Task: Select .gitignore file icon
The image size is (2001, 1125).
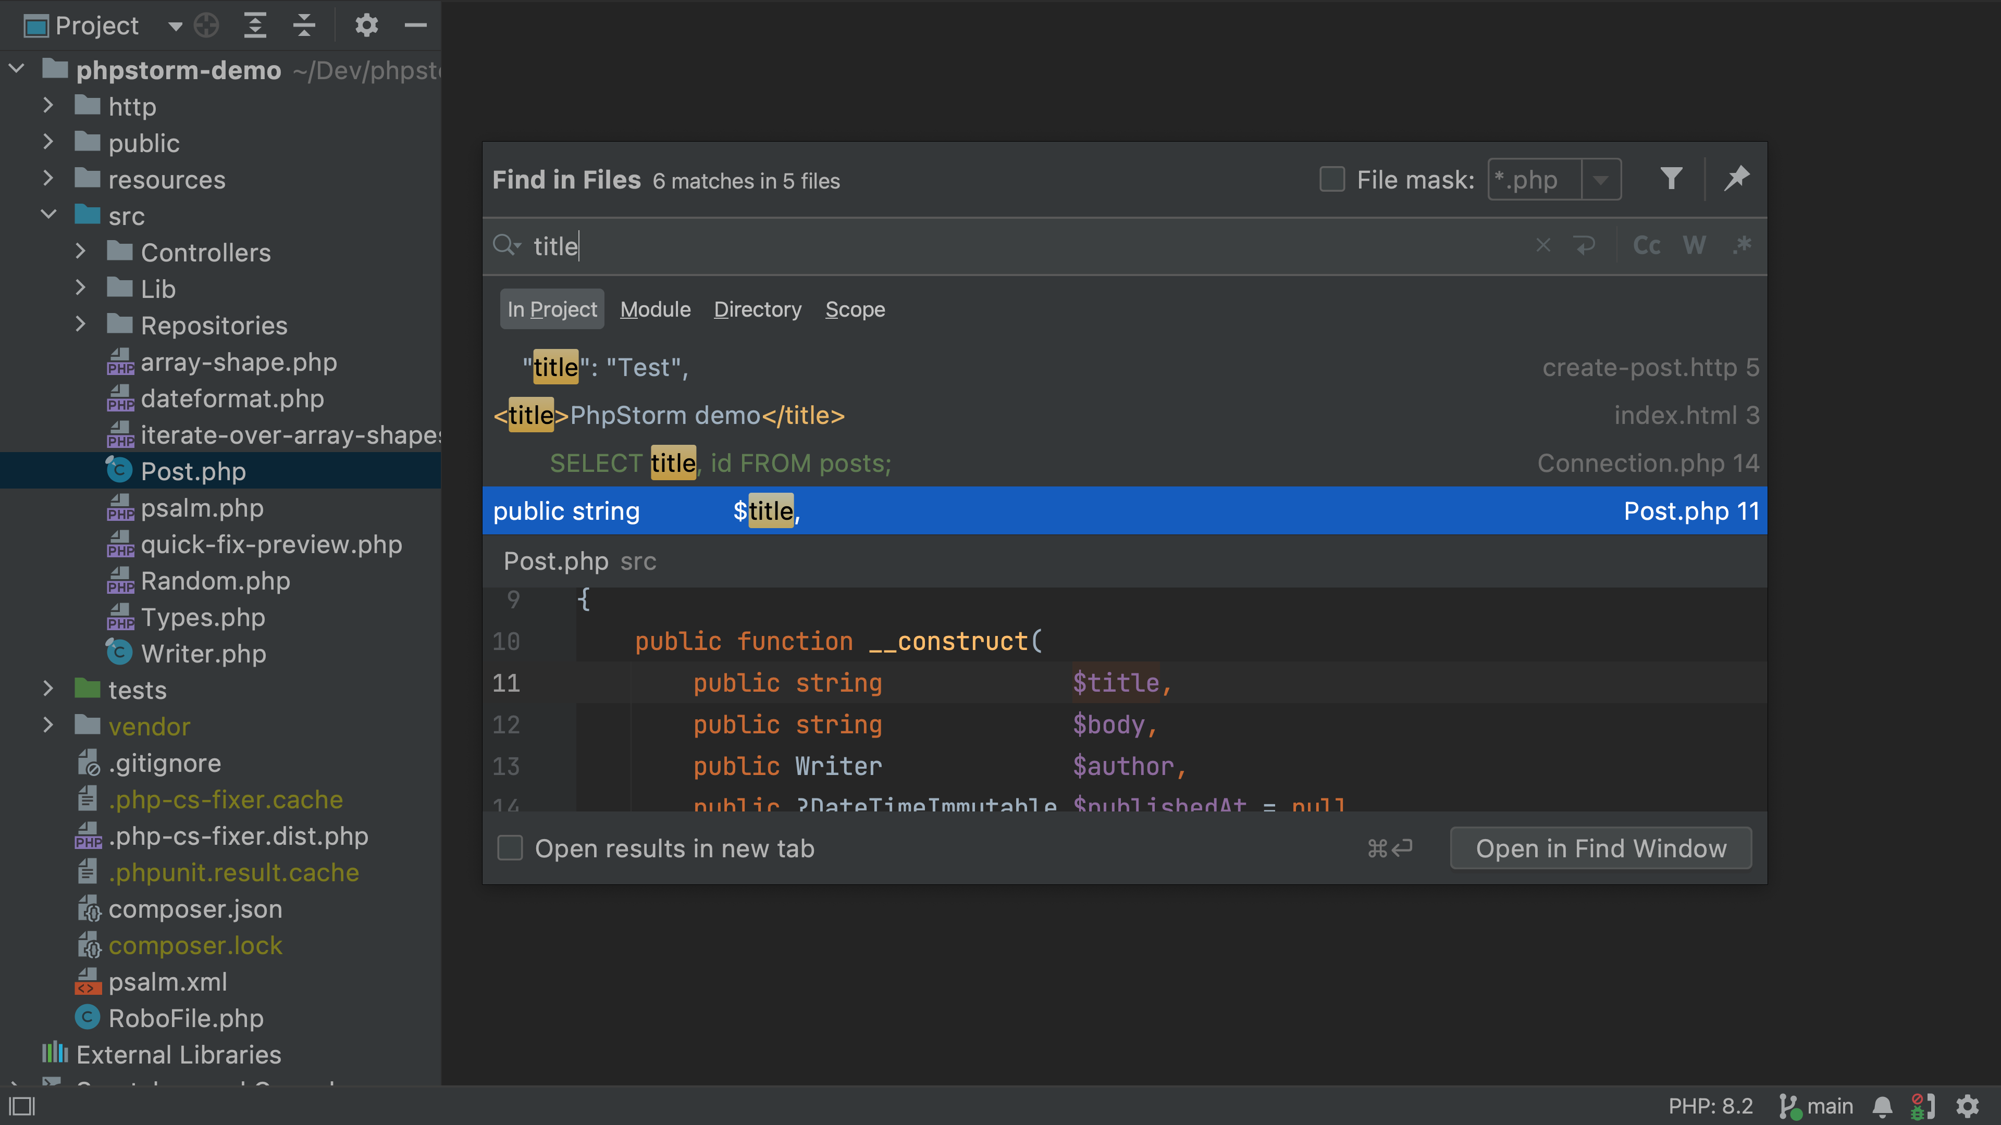Action: click(x=88, y=762)
